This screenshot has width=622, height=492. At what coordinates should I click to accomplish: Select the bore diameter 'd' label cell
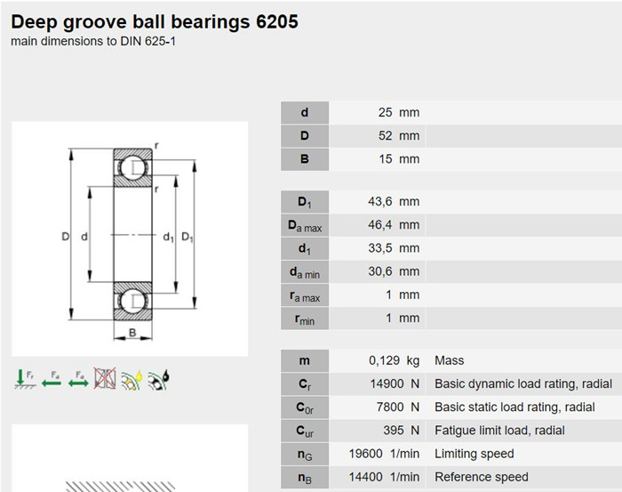coord(305,113)
